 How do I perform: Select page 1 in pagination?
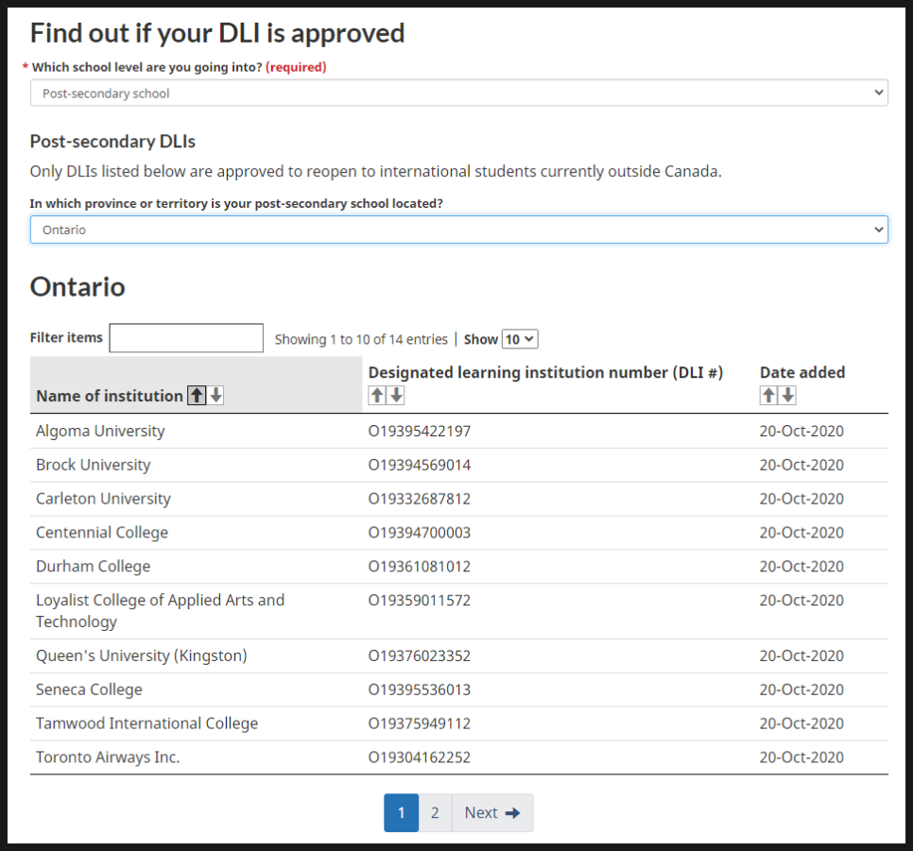[x=401, y=813]
